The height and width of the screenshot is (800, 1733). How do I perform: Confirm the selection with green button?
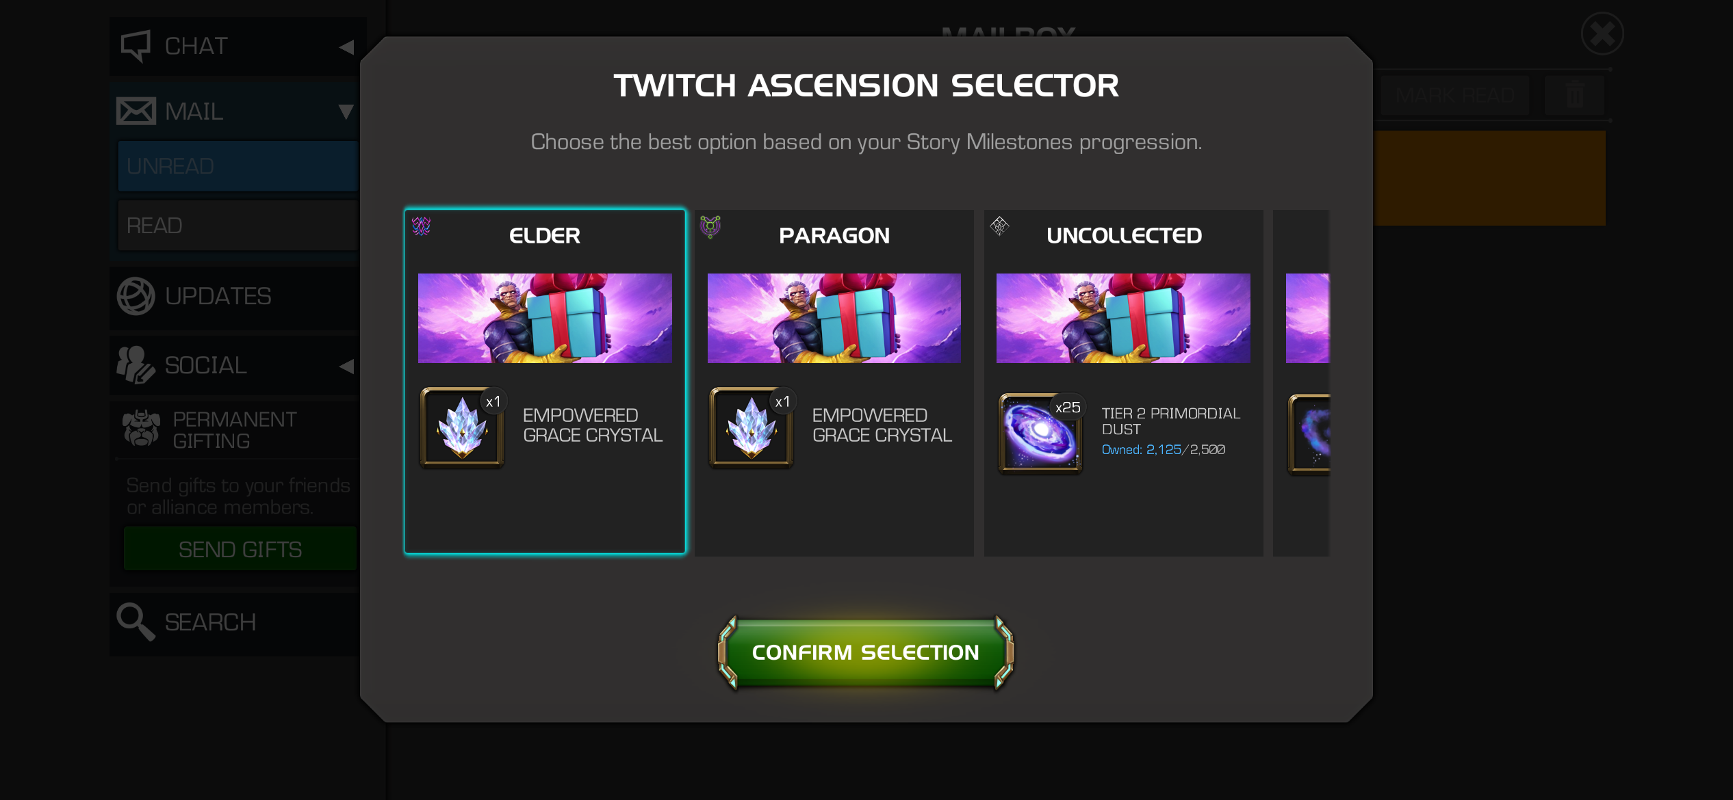866,652
